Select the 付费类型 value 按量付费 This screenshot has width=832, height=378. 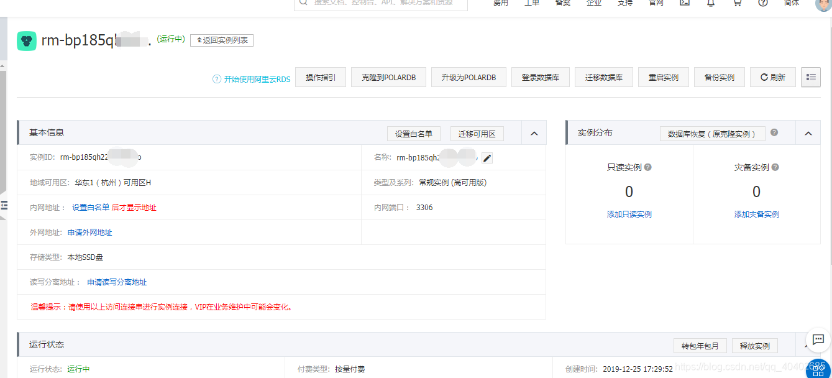coord(350,369)
